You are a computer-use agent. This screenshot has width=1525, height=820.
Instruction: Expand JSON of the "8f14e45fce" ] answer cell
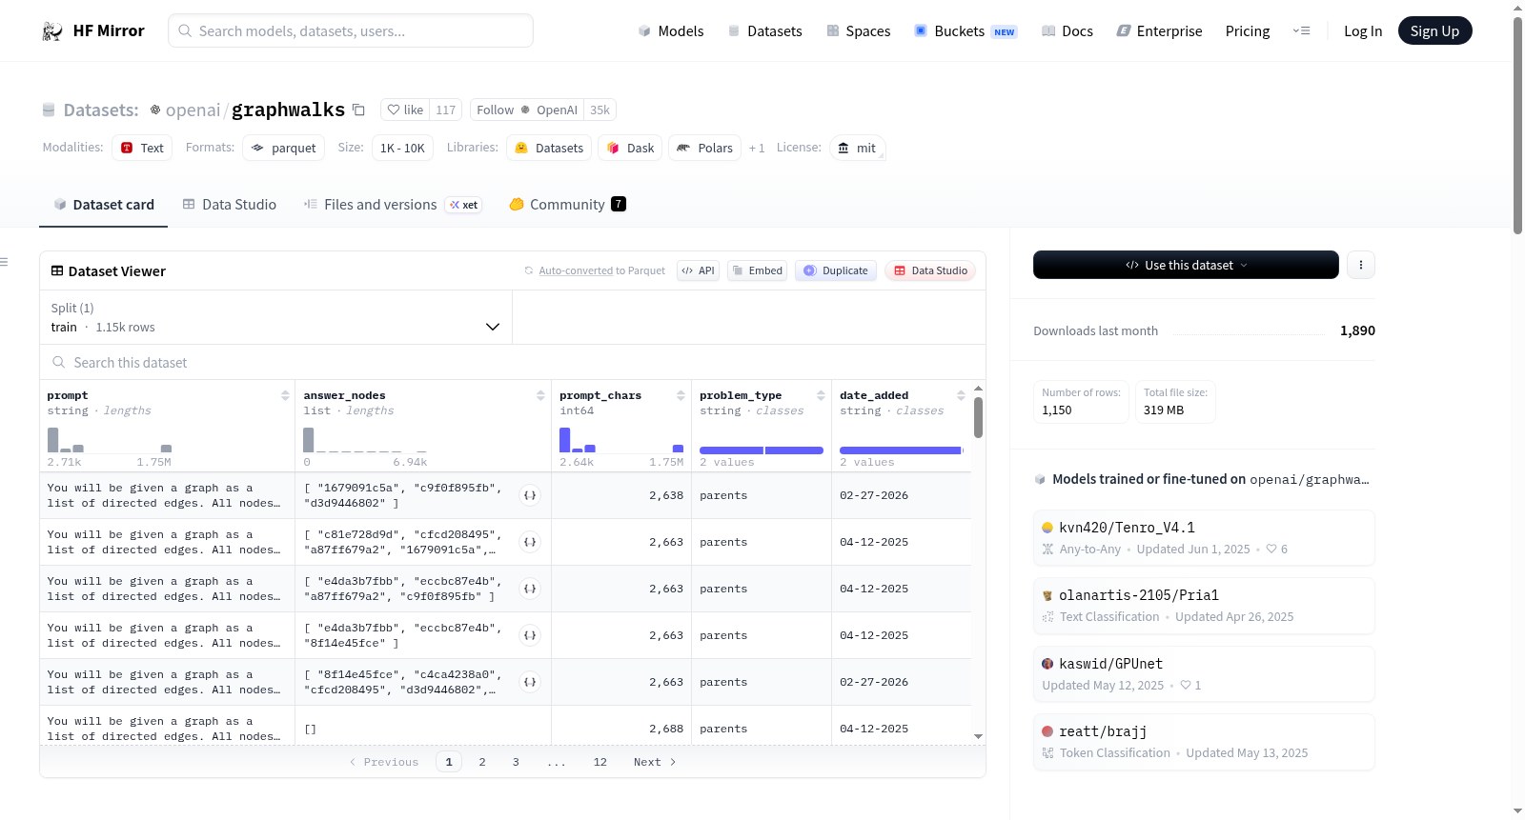coord(530,635)
